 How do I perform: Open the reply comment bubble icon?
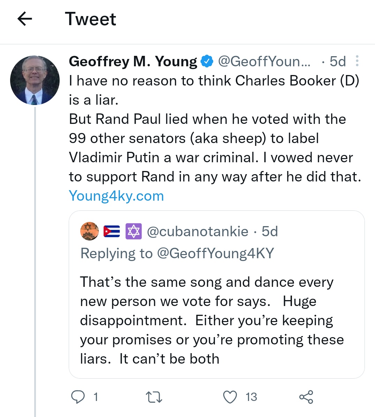tap(78, 397)
